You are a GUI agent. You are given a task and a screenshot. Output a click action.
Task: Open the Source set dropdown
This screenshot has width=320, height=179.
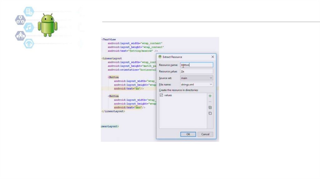[197, 78]
